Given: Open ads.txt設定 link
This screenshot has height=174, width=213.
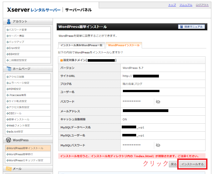Looking at the screenshot, I should point(28,132).
